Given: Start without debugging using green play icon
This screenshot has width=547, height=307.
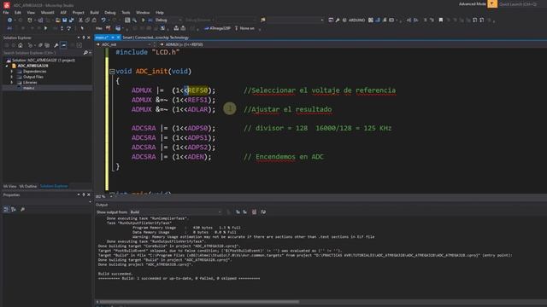Looking at the screenshot, I should pos(143,20).
